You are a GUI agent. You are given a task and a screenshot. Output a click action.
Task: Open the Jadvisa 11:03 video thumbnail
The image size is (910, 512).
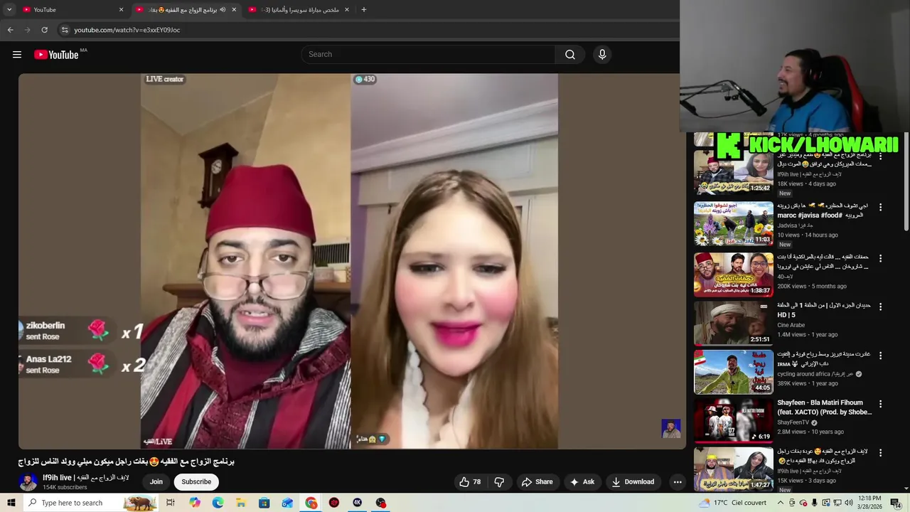(x=734, y=223)
